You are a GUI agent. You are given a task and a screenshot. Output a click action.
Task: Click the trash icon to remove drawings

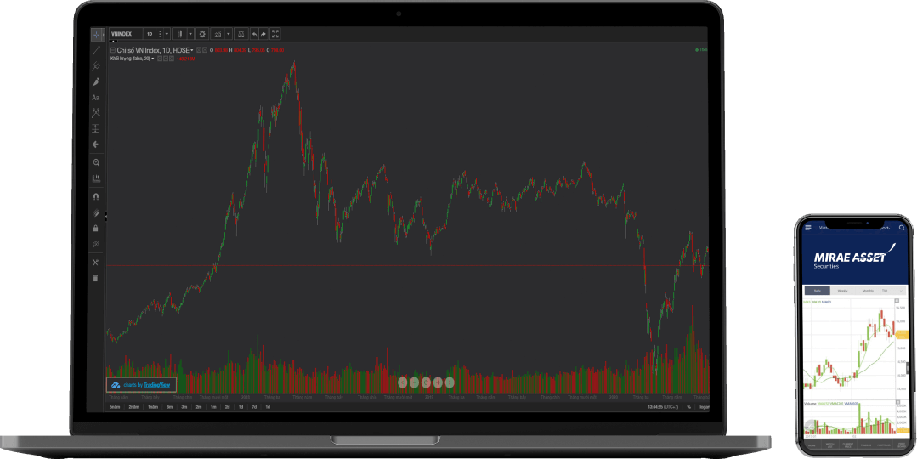[x=96, y=278]
